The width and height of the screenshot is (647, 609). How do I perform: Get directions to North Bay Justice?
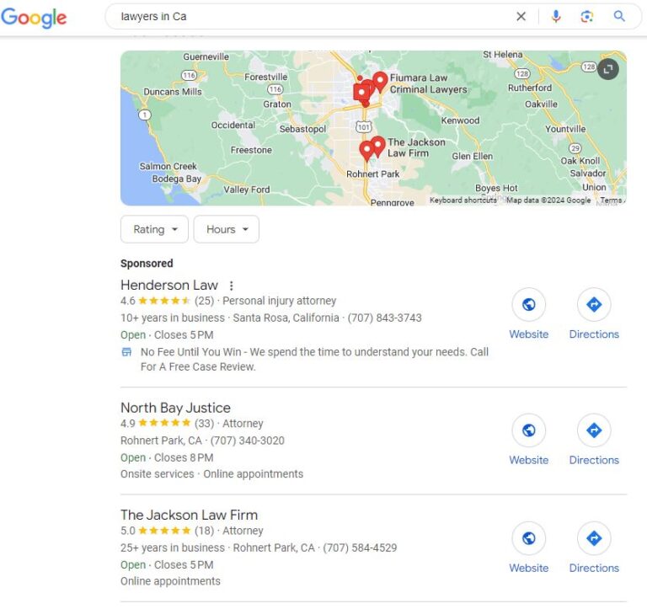pos(594,431)
